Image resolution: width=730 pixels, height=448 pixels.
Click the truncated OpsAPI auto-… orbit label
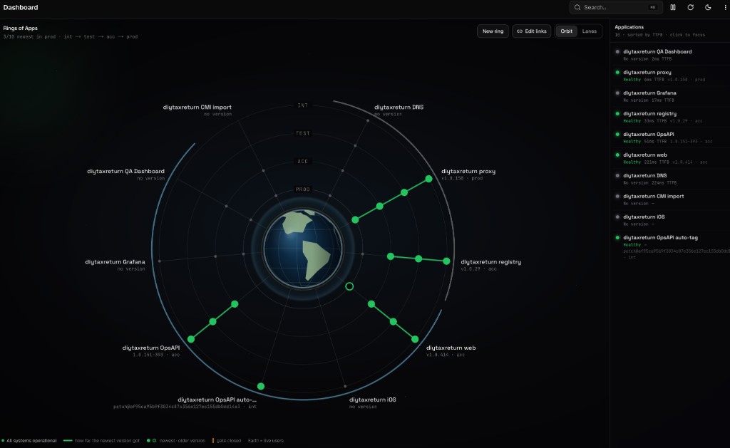point(217,400)
